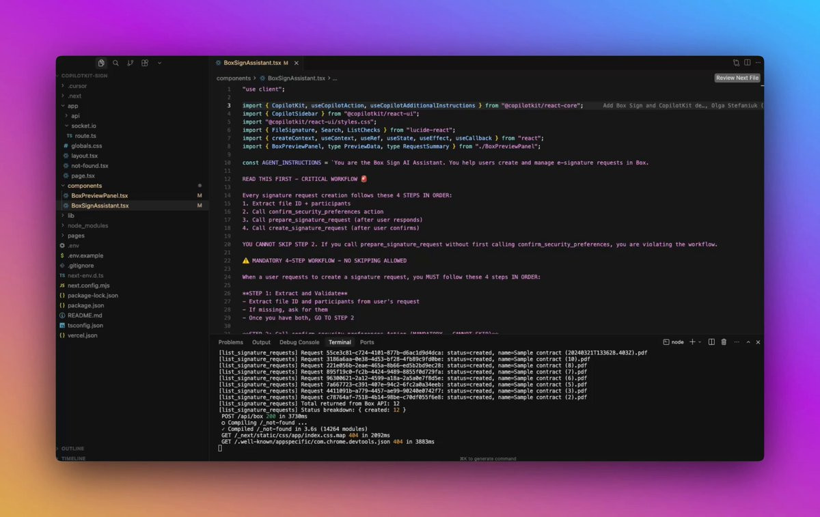This screenshot has width=820, height=517.
Task: Split the editor right
Action: (x=748, y=63)
